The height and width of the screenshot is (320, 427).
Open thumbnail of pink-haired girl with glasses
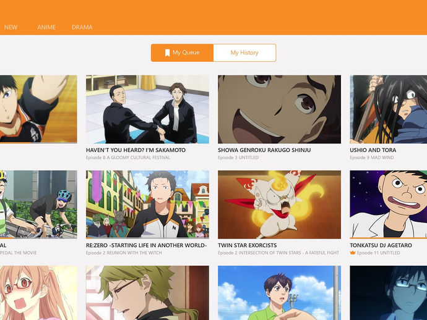coord(38,293)
